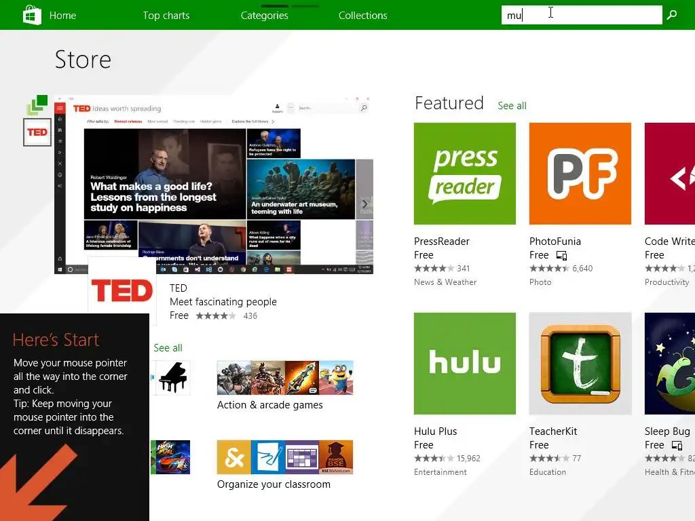Viewport: 695px width, 521px height.
Task: Click the TED rating count 436
Action: tap(250, 316)
